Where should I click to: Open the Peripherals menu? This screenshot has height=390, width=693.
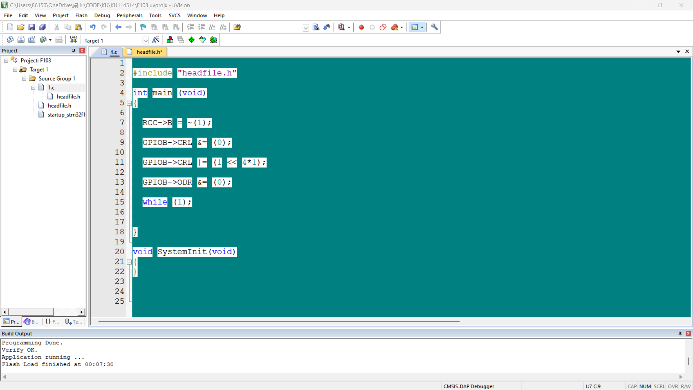click(130, 16)
